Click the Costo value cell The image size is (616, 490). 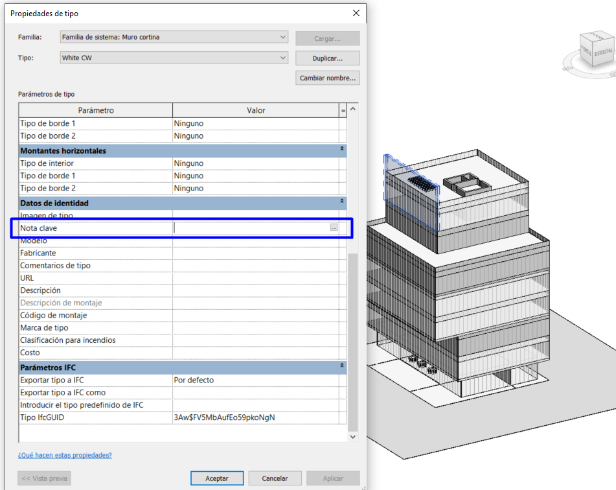(x=256, y=353)
